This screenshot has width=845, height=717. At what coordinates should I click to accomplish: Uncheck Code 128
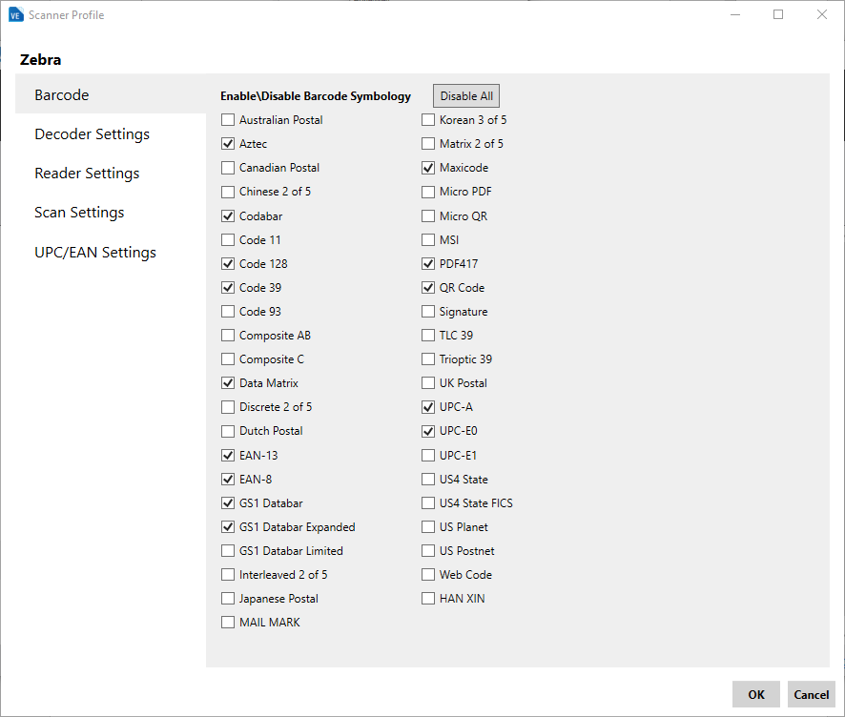click(x=227, y=263)
